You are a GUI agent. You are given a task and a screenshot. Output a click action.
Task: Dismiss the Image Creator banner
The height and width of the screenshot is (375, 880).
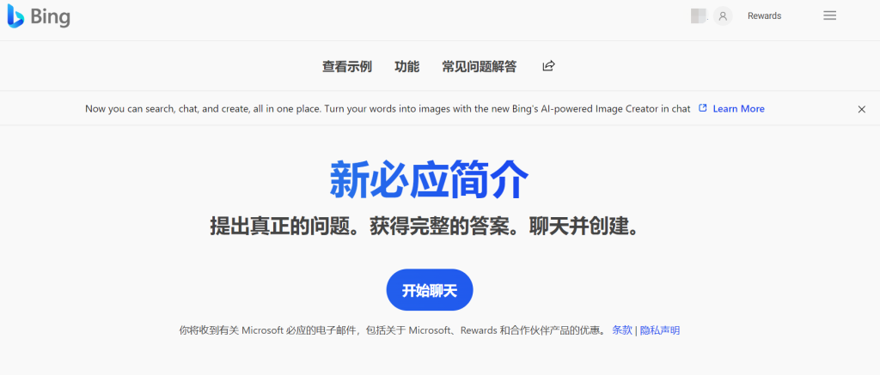click(x=861, y=109)
